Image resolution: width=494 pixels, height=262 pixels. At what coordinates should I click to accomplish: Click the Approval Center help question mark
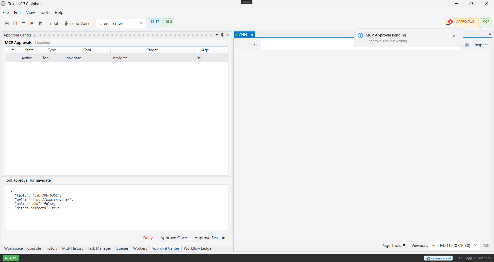34,35
